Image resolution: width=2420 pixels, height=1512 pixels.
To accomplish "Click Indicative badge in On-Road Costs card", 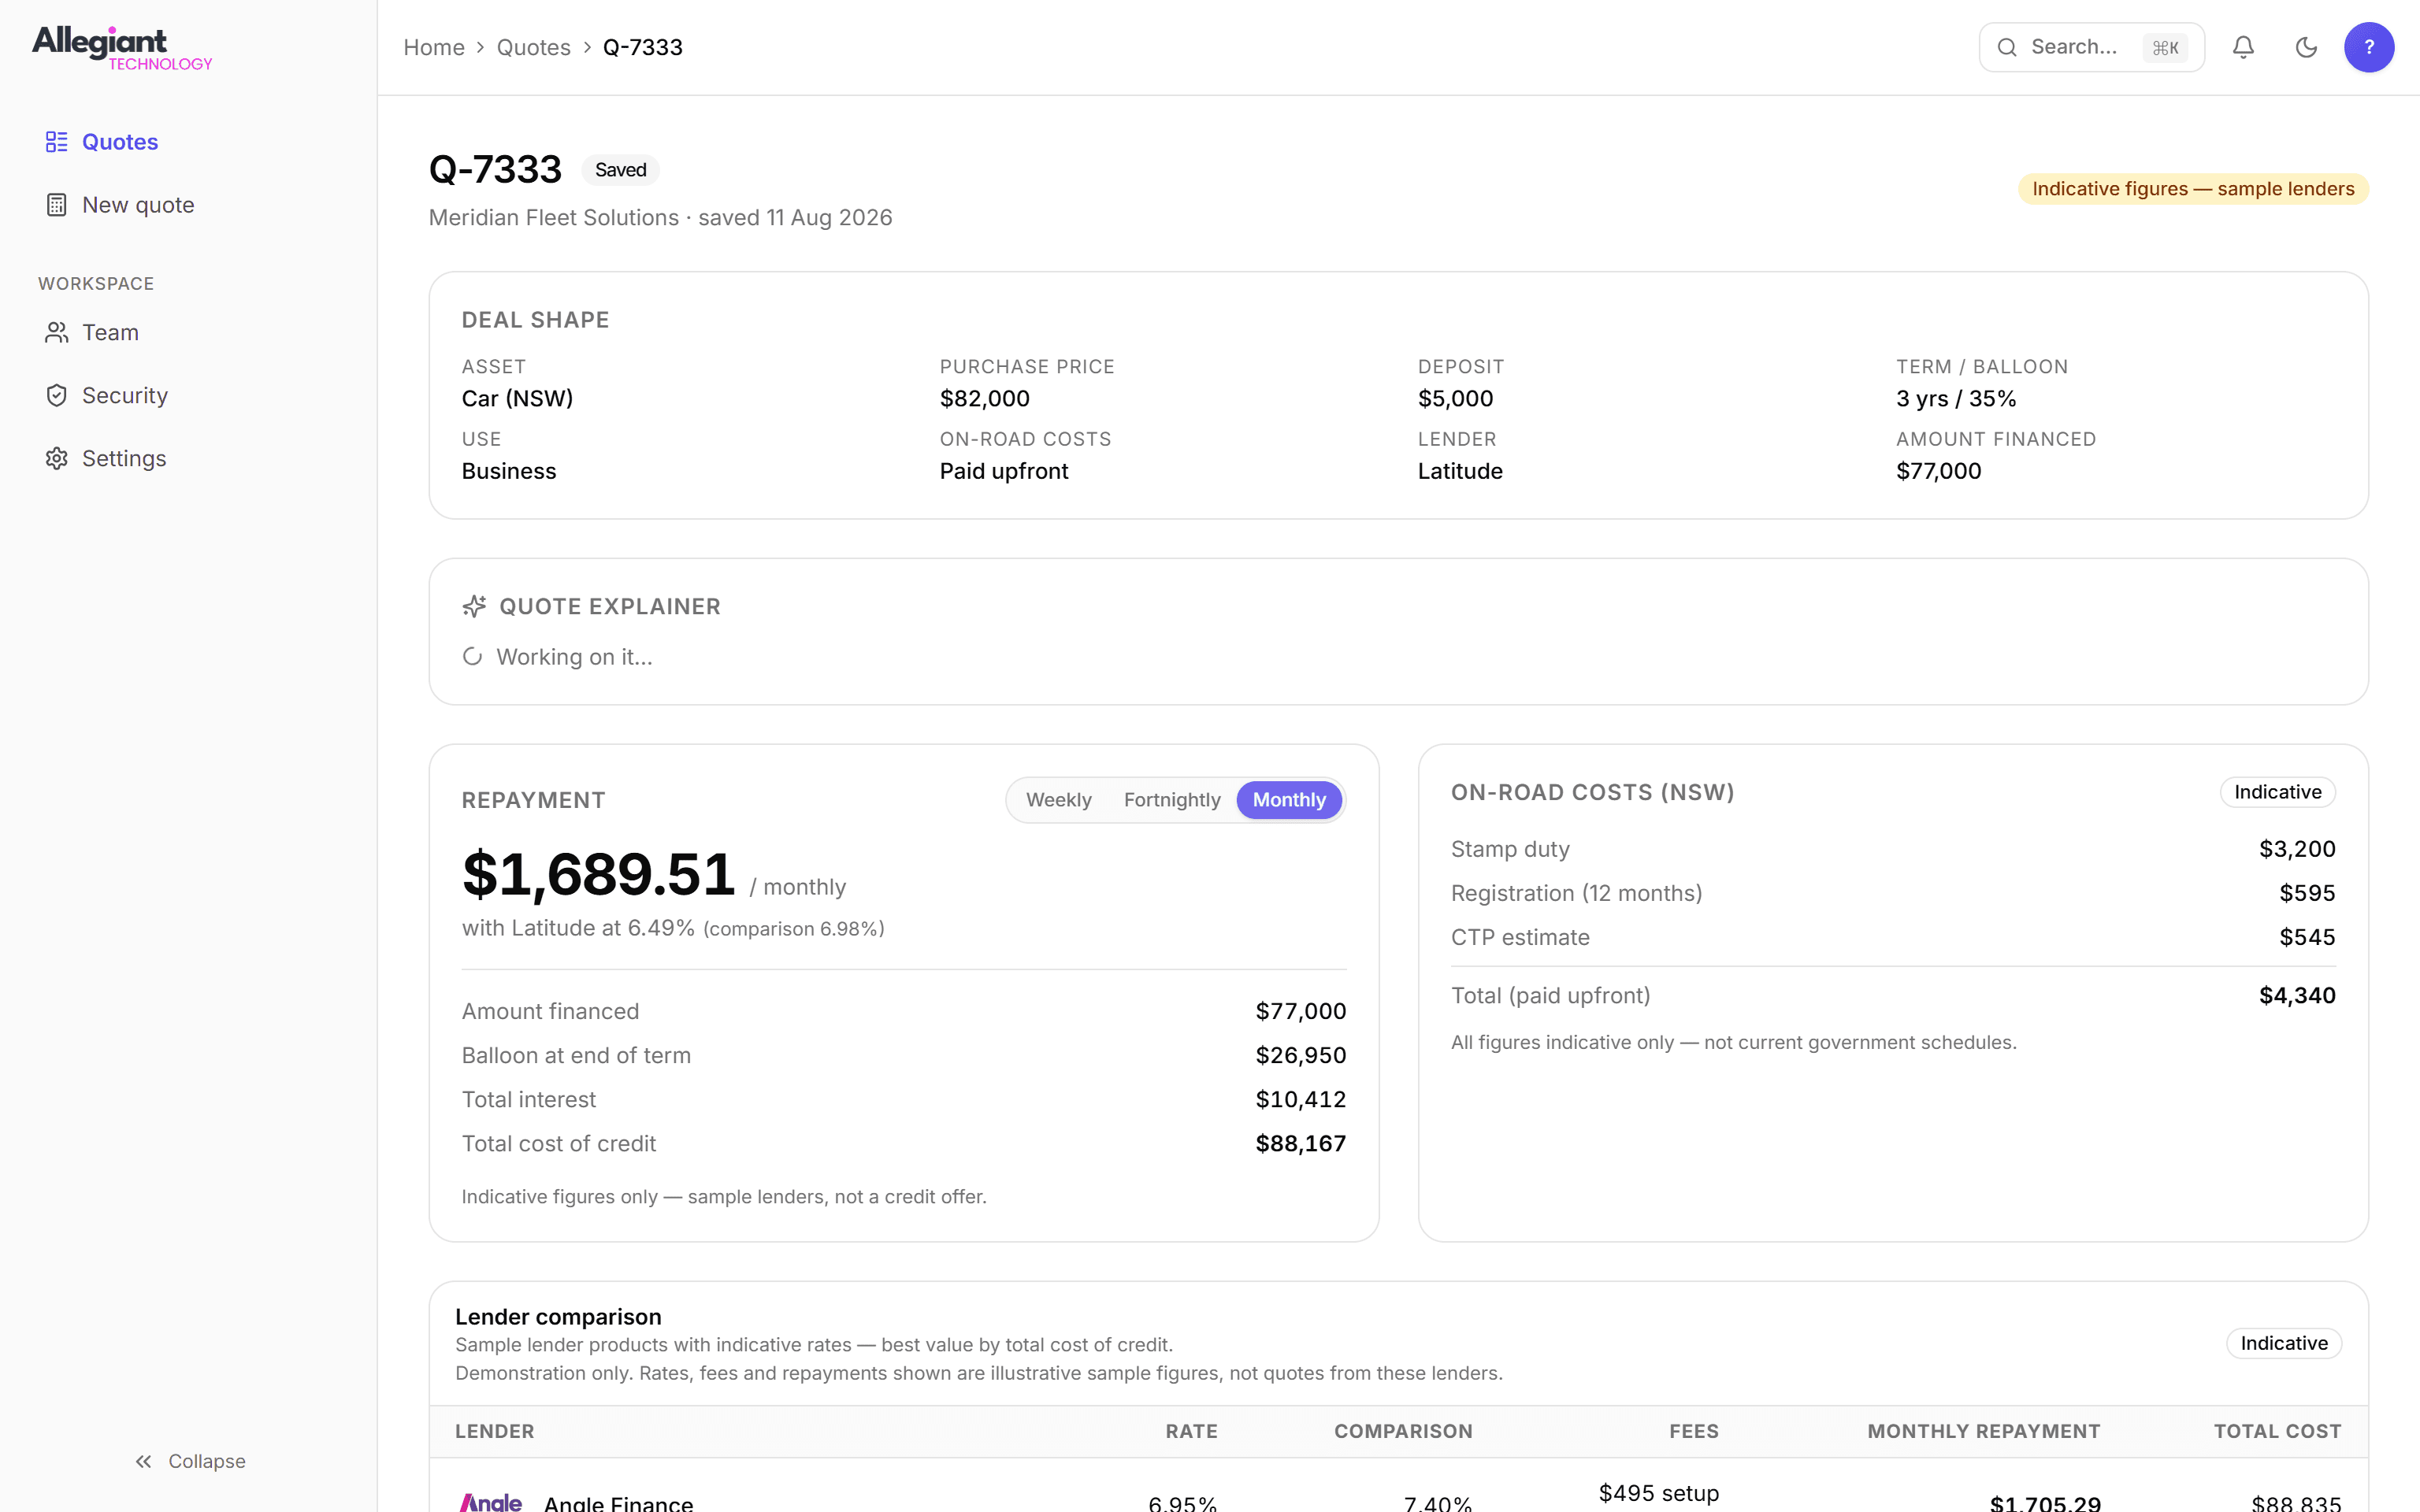I will [2278, 792].
